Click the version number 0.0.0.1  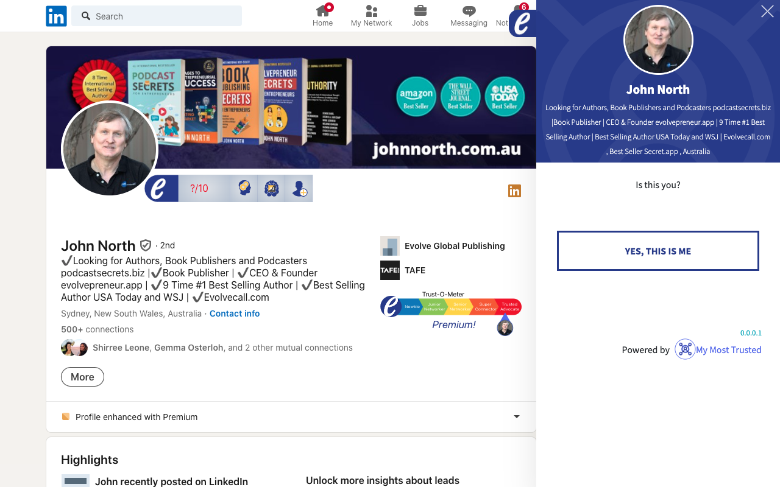(x=751, y=333)
